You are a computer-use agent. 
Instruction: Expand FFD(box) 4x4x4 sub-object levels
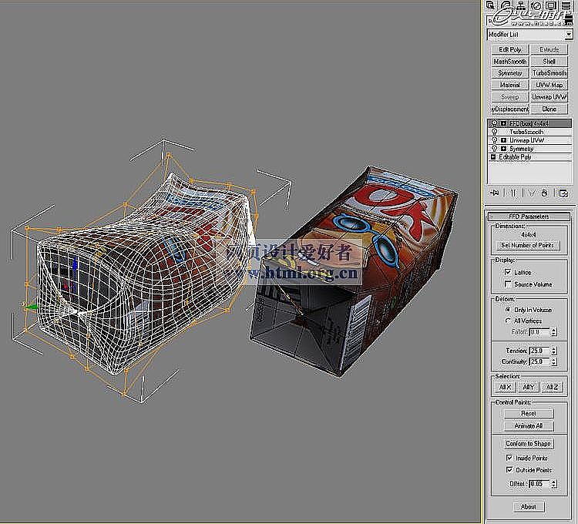(503, 123)
